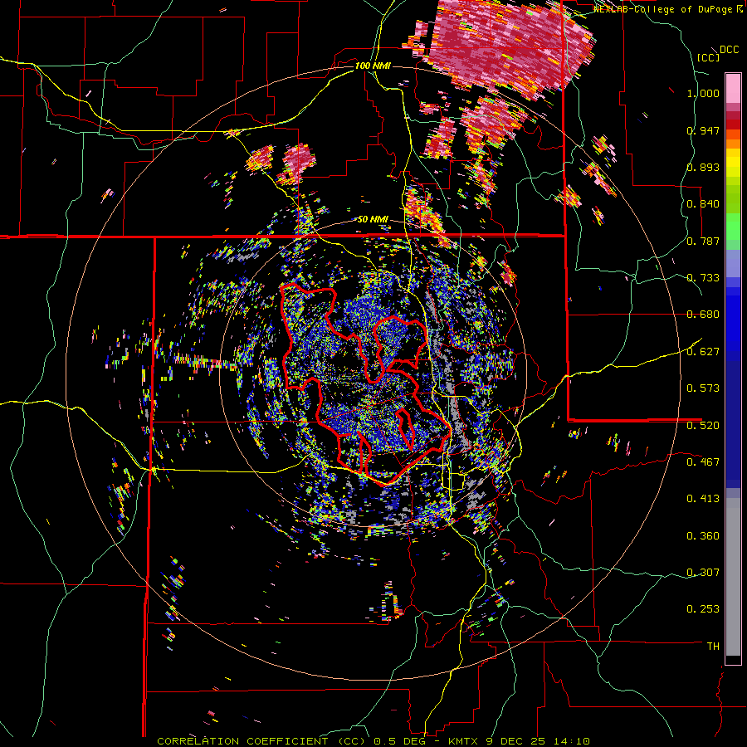The width and height of the screenshot is (747, 747).
Task: Click the Correlation Coefficient caption at bottom
Action: point(373,741)
